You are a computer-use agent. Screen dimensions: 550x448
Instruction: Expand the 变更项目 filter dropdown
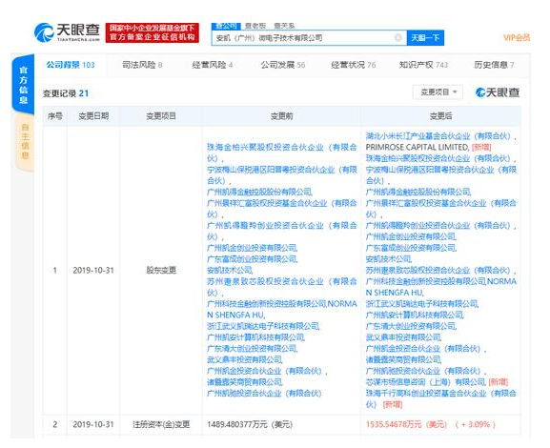pos(438,92)
